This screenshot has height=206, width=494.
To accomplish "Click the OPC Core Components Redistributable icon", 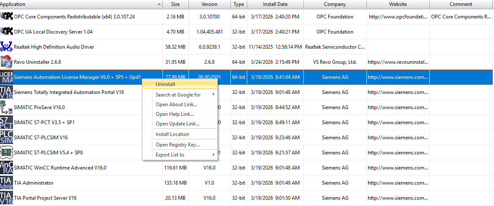I will point(7,17).
